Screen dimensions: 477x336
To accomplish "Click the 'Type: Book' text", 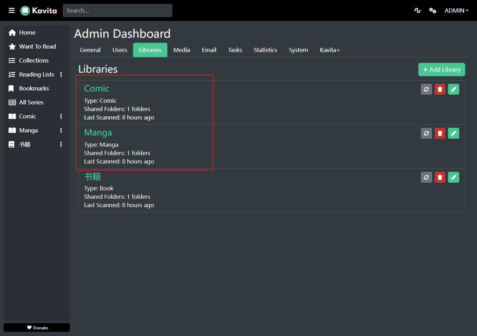I will (x=99, y=188).
